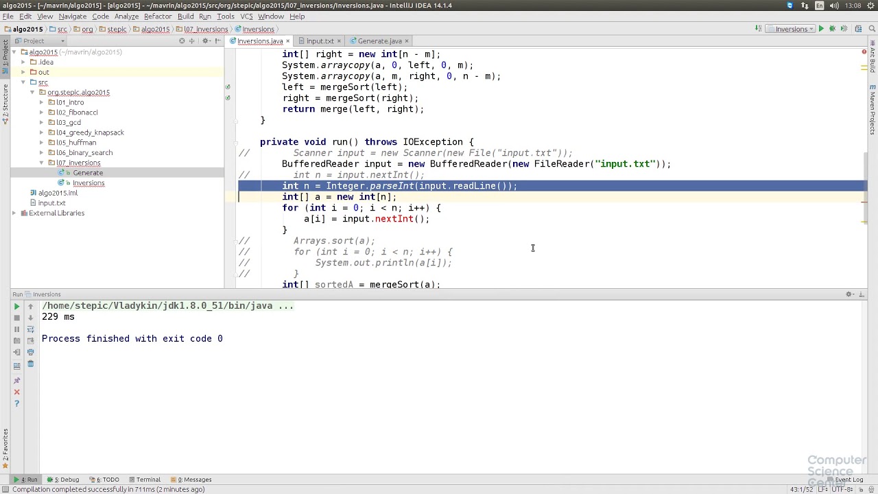Image resolution: width=878 pixels, height=494 pixels.
Task: Expand the l05_huffman package
Action: (x=41, y=143)
